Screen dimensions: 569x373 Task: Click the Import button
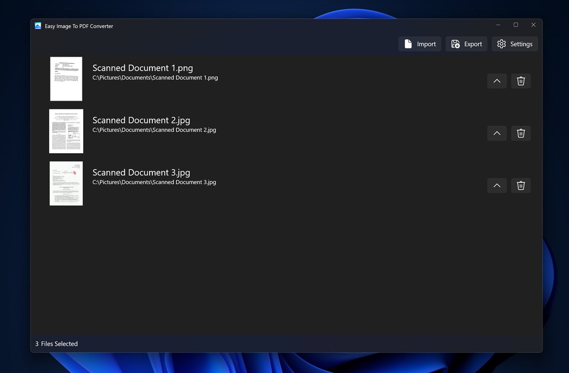click(420, 44)
